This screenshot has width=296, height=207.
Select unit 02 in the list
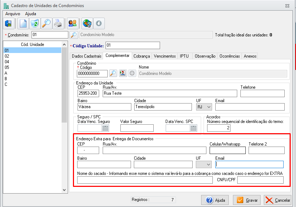33,56
